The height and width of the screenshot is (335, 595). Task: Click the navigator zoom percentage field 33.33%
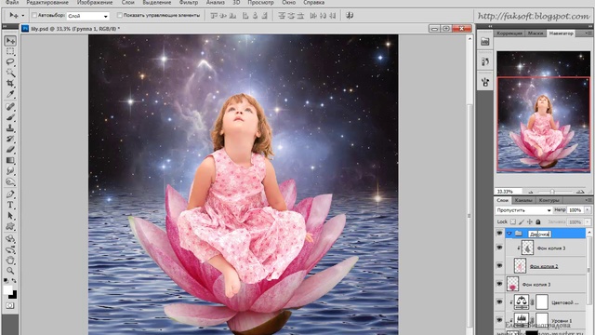[x=509, y=192]
